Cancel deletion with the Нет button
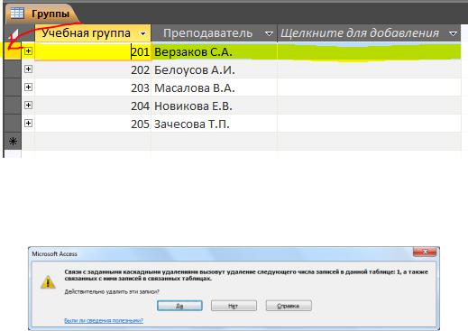Viewport: 468px width, 331px height. click(234, 306)
